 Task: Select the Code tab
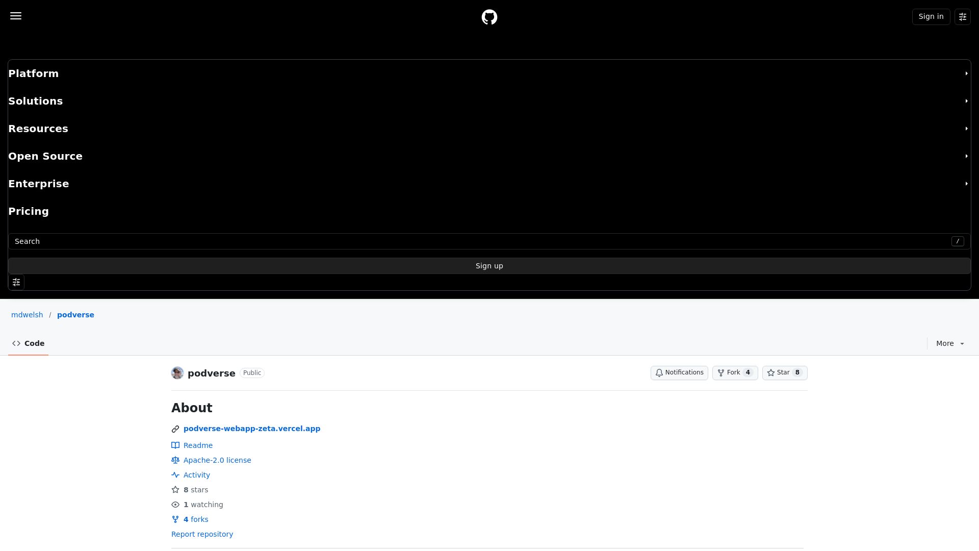[28, 343]
